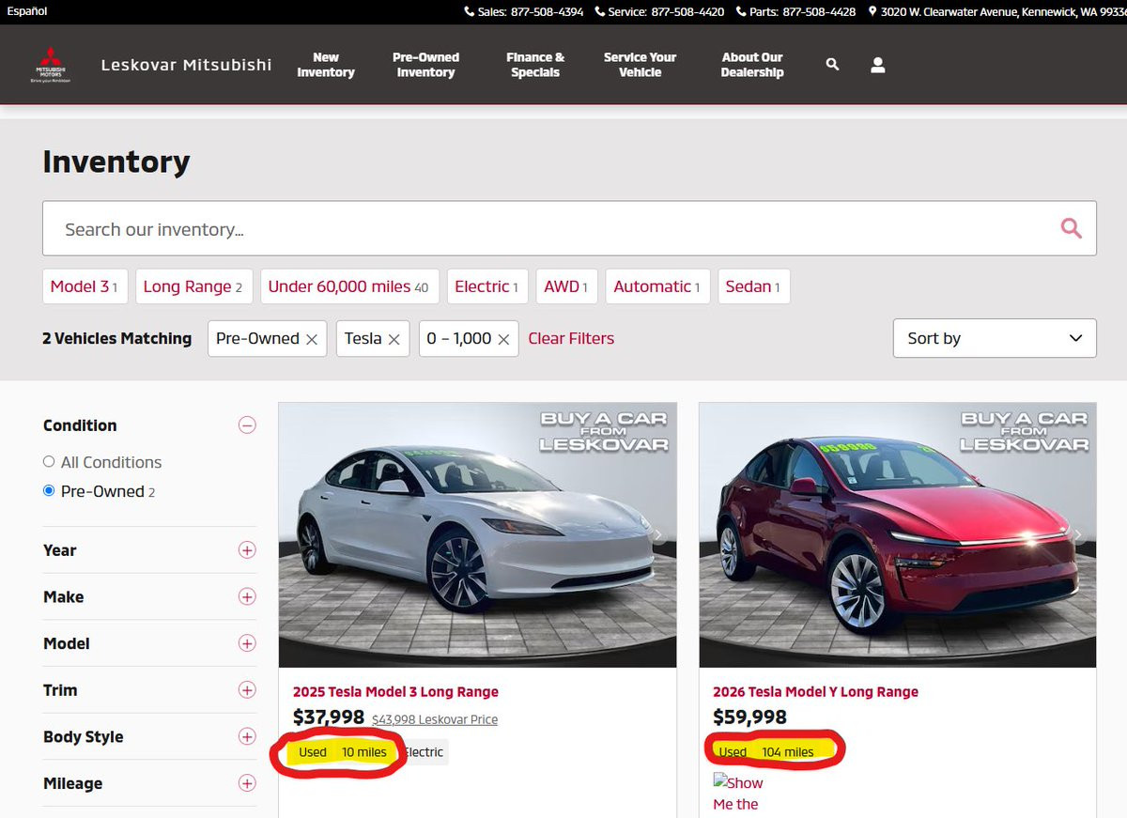Click the Clear Filters link
The image size is (1127, 818).
(571, 338)
